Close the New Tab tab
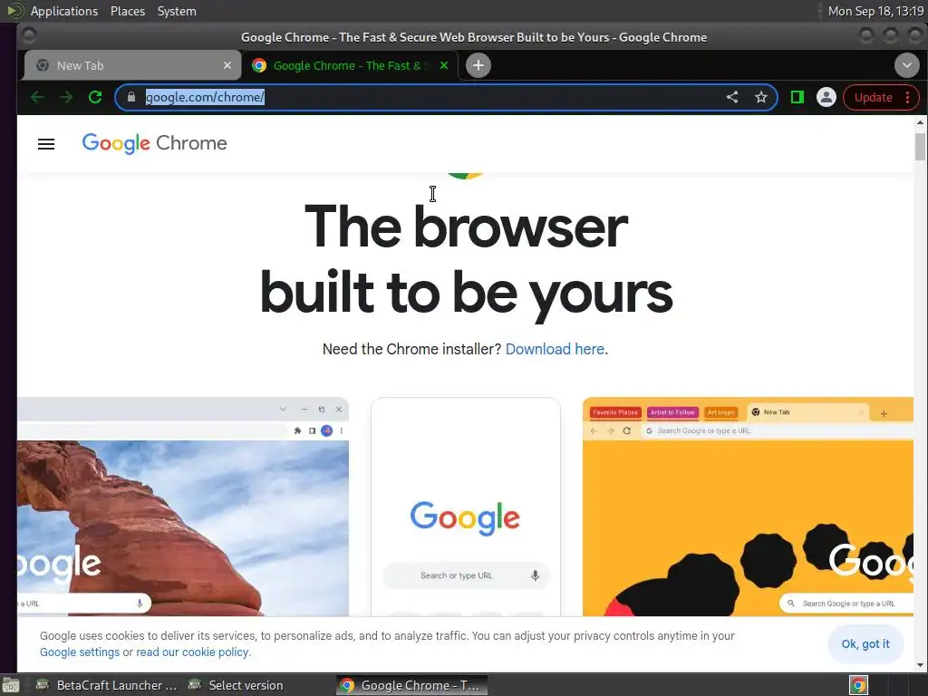The width and height of the screenshot is (928, 696). pos(227,65)
